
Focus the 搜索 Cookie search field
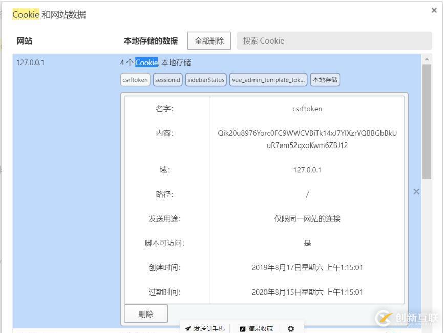coord(334,41)
